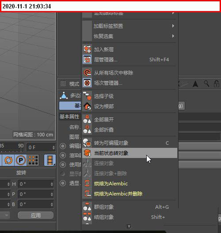The height and width of the screenshot is (233, 221).
Task: Expand the Restore Selection submenu arrow
Action: [173, 36]
